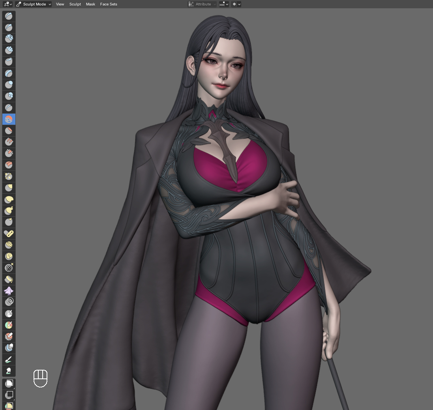The image size is (433, 410).
Task: Open the Face Sets menu
Action: [x=109, y=4]
